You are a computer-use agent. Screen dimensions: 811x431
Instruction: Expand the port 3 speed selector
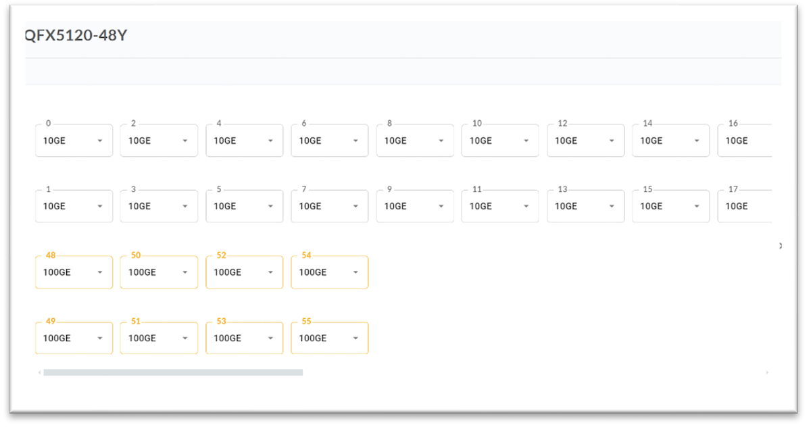(159, 206)
